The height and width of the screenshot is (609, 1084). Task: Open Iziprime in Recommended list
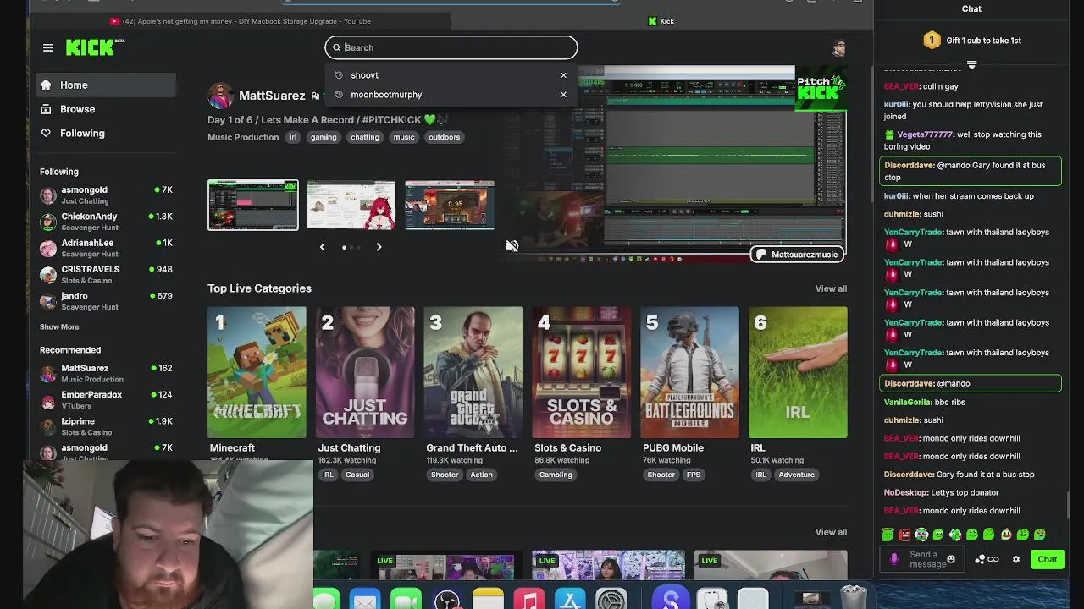(106, 426)
